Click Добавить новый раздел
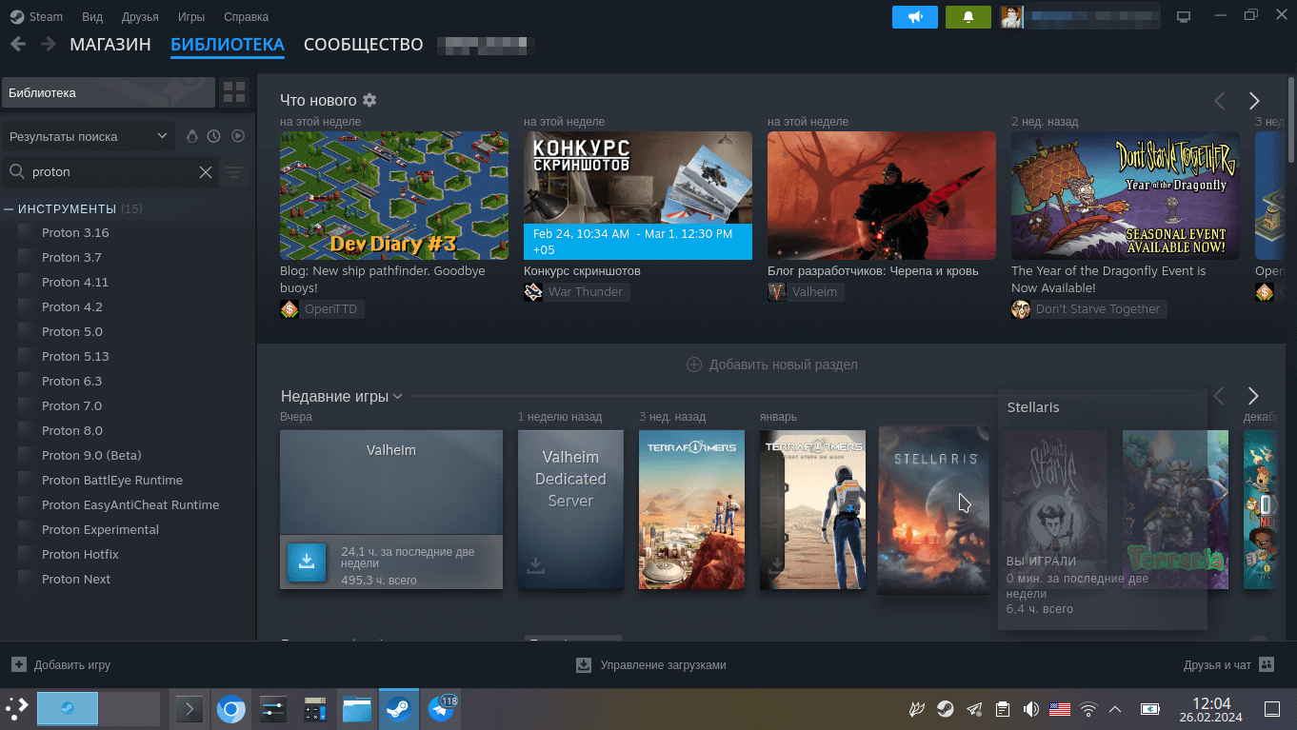Viewport: 1297px width, 730px height. [x=772, y=365]
